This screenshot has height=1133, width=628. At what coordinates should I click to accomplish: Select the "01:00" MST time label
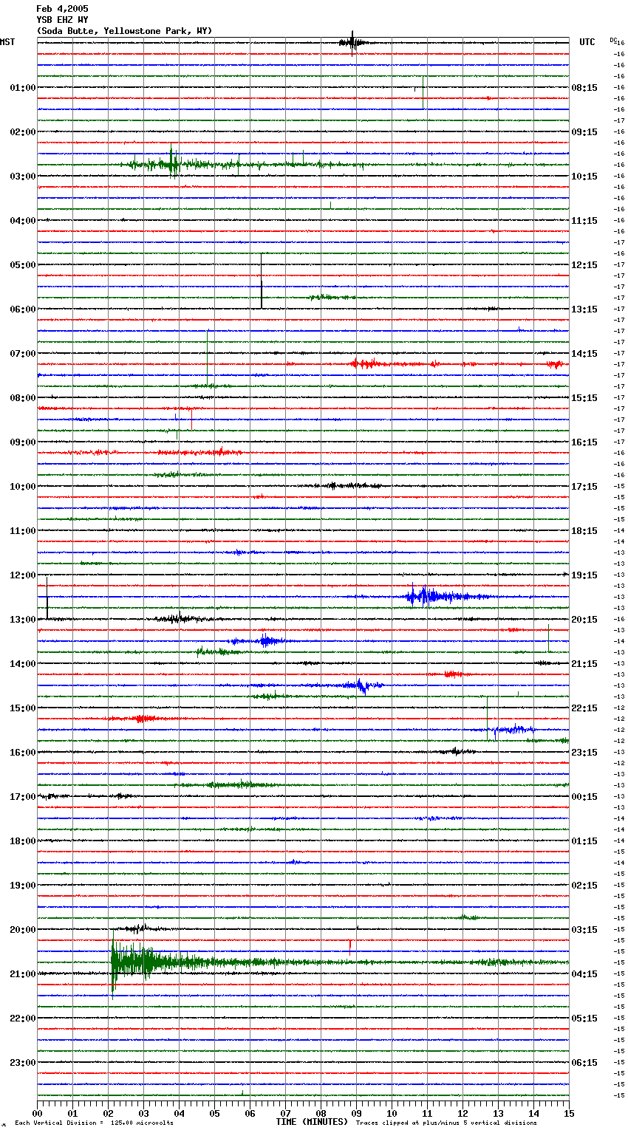[23, 88]
